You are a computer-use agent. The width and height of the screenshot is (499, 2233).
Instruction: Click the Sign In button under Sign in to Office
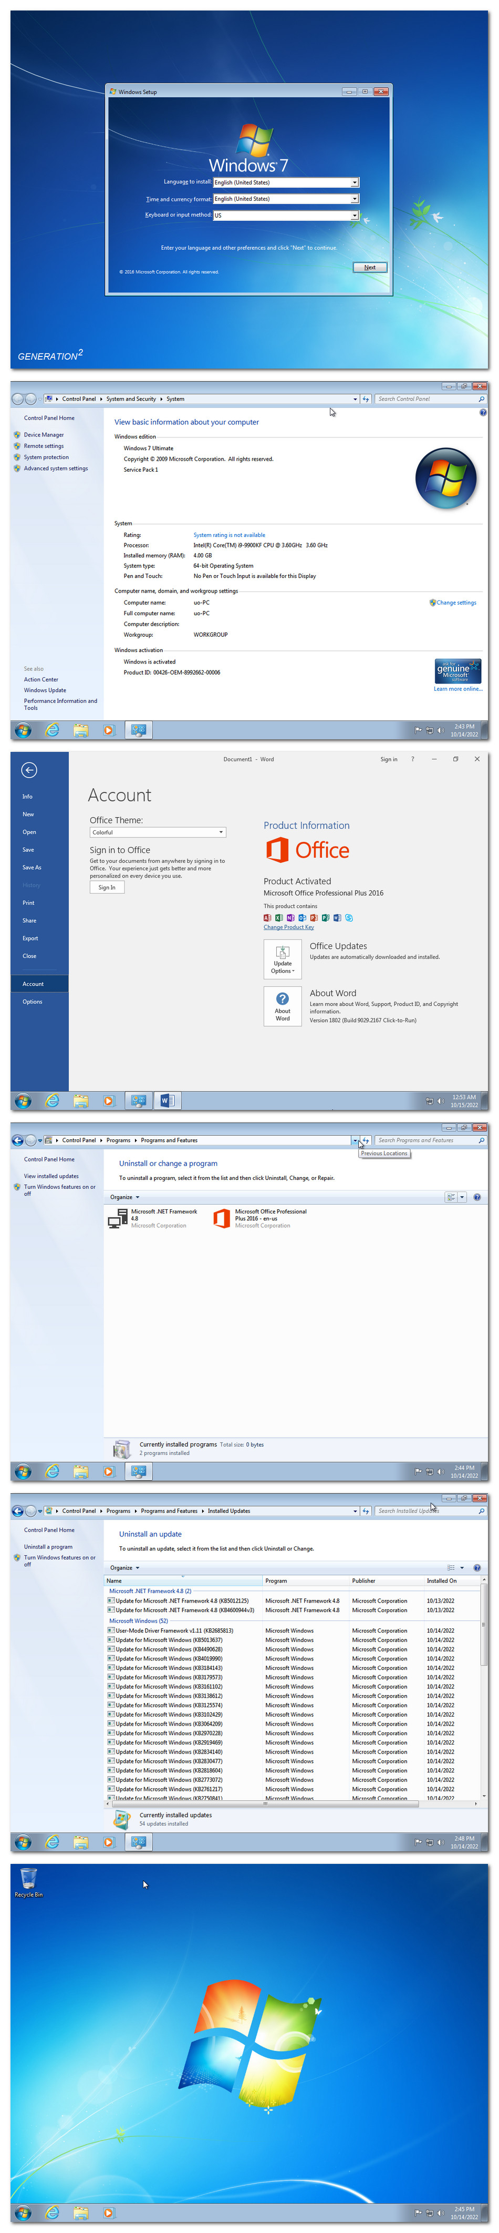tap(107, 888)
